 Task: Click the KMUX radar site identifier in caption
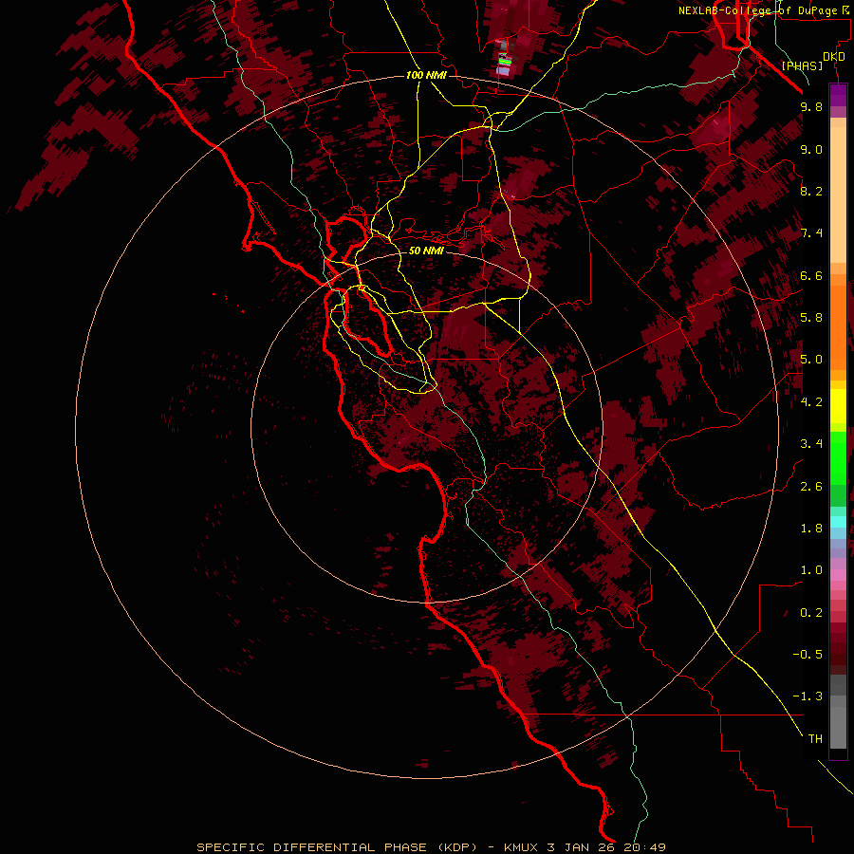point(521,847)
